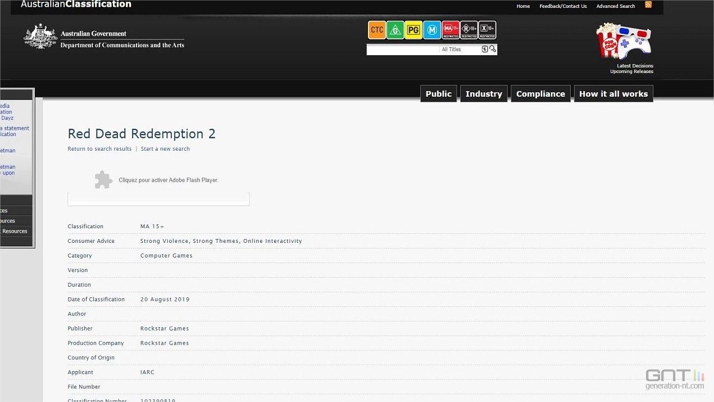The width and height of the screenshot is (714, 402).
Task: Click the orange CTC rating icon
Action: coord(377,30)
